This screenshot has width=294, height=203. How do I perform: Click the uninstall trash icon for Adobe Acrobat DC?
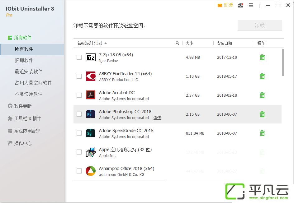coord(262,95)
